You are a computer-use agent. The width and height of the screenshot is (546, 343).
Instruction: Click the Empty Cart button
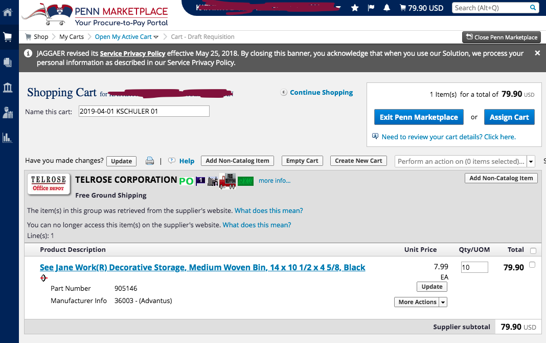(302, 161)
